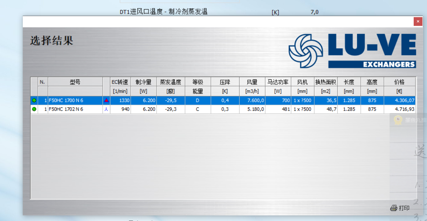The width and height of the screenshot is (427, 221).
Task: Select the 压降 column header
Action: click(225, 82)
